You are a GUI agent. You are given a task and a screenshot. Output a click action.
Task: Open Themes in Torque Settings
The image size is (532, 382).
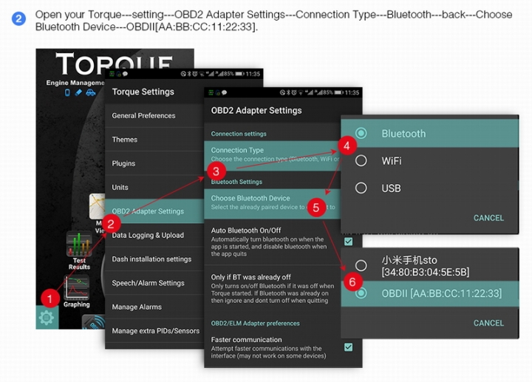click(x=154, y=140)
